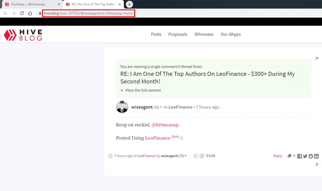
Task: Click wiseagent in the comment footer
Action: click(x=169, y=156)
